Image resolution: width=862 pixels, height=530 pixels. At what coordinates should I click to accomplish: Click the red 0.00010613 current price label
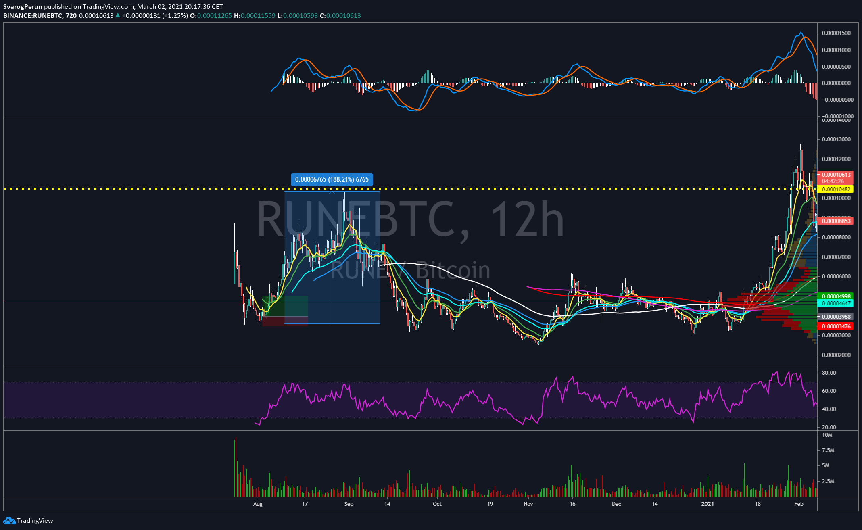(836, 175)
